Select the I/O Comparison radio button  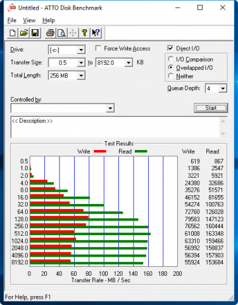tap(171, 59)
